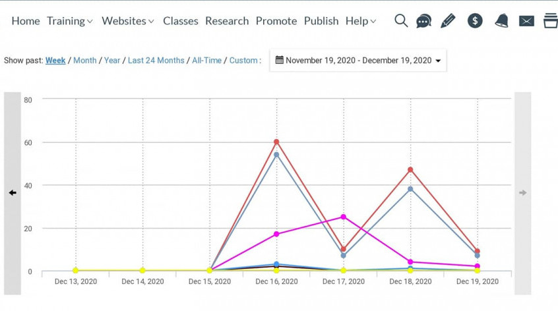Expand the Help dropdown menu

coord(360,21)
